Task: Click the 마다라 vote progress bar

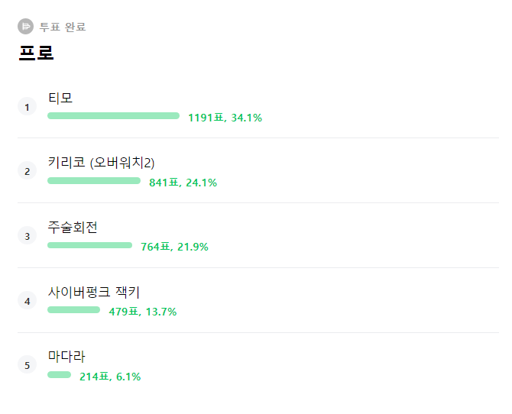Action: tap(59, 375)
